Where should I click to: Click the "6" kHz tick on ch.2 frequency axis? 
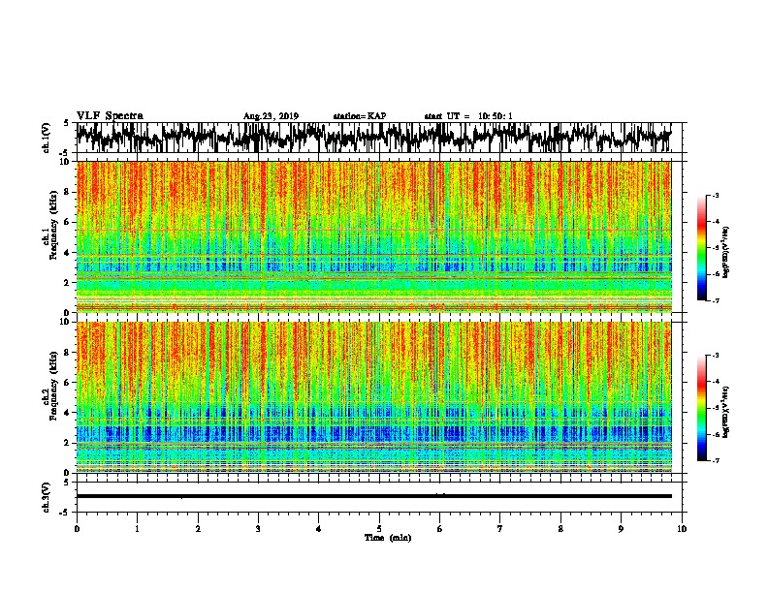(67, 383)
